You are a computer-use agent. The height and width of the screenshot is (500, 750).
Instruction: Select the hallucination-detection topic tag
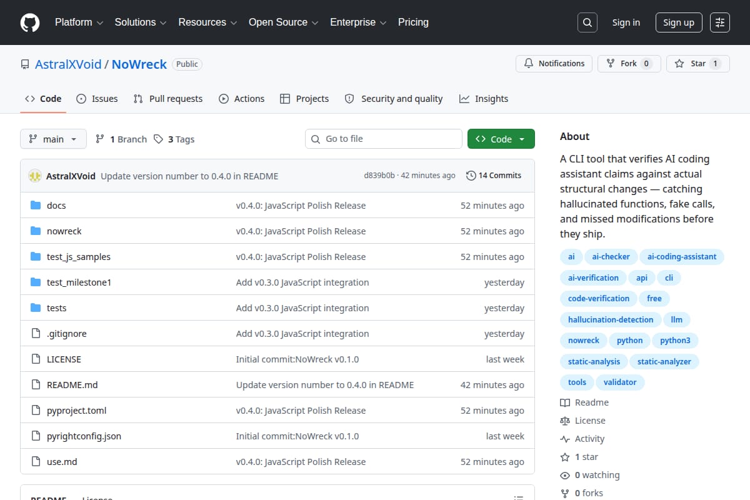[611, 319]
